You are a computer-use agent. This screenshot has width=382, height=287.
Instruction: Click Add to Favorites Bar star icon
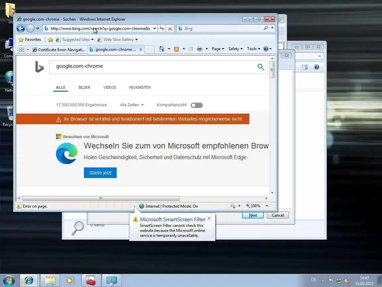click(x=50, y=40)
